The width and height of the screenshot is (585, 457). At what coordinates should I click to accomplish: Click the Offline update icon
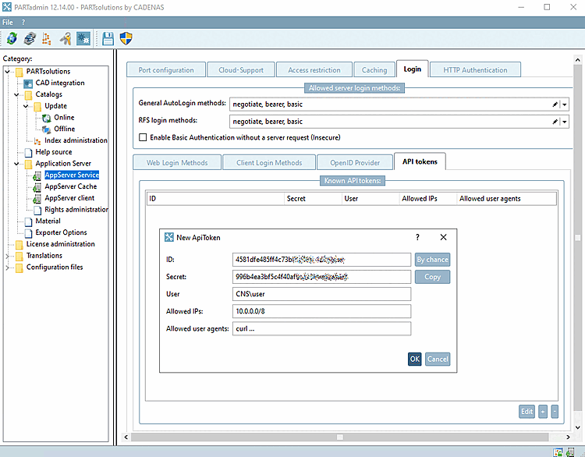click(x=47, y=129)
